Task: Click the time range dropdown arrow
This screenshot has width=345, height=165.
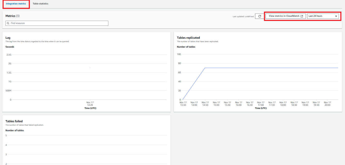Action: 336,16
